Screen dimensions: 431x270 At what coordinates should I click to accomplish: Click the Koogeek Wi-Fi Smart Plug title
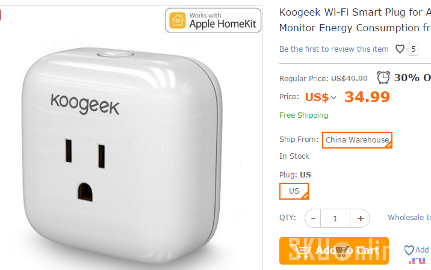tap(355, 20)
